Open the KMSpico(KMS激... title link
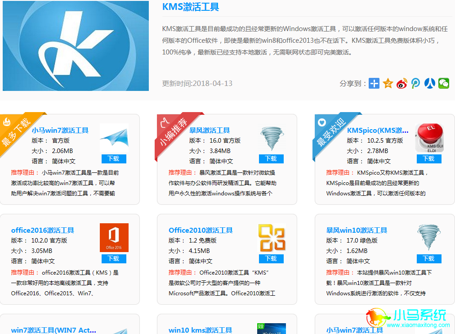Image resolution: width=455 pixels, height=334 pixels. point(378,131)
